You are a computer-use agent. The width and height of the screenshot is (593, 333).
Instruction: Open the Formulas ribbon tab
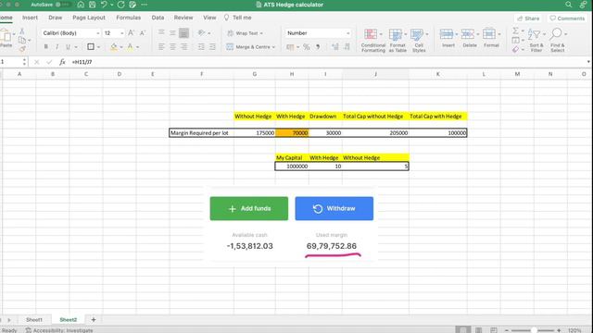128,18
